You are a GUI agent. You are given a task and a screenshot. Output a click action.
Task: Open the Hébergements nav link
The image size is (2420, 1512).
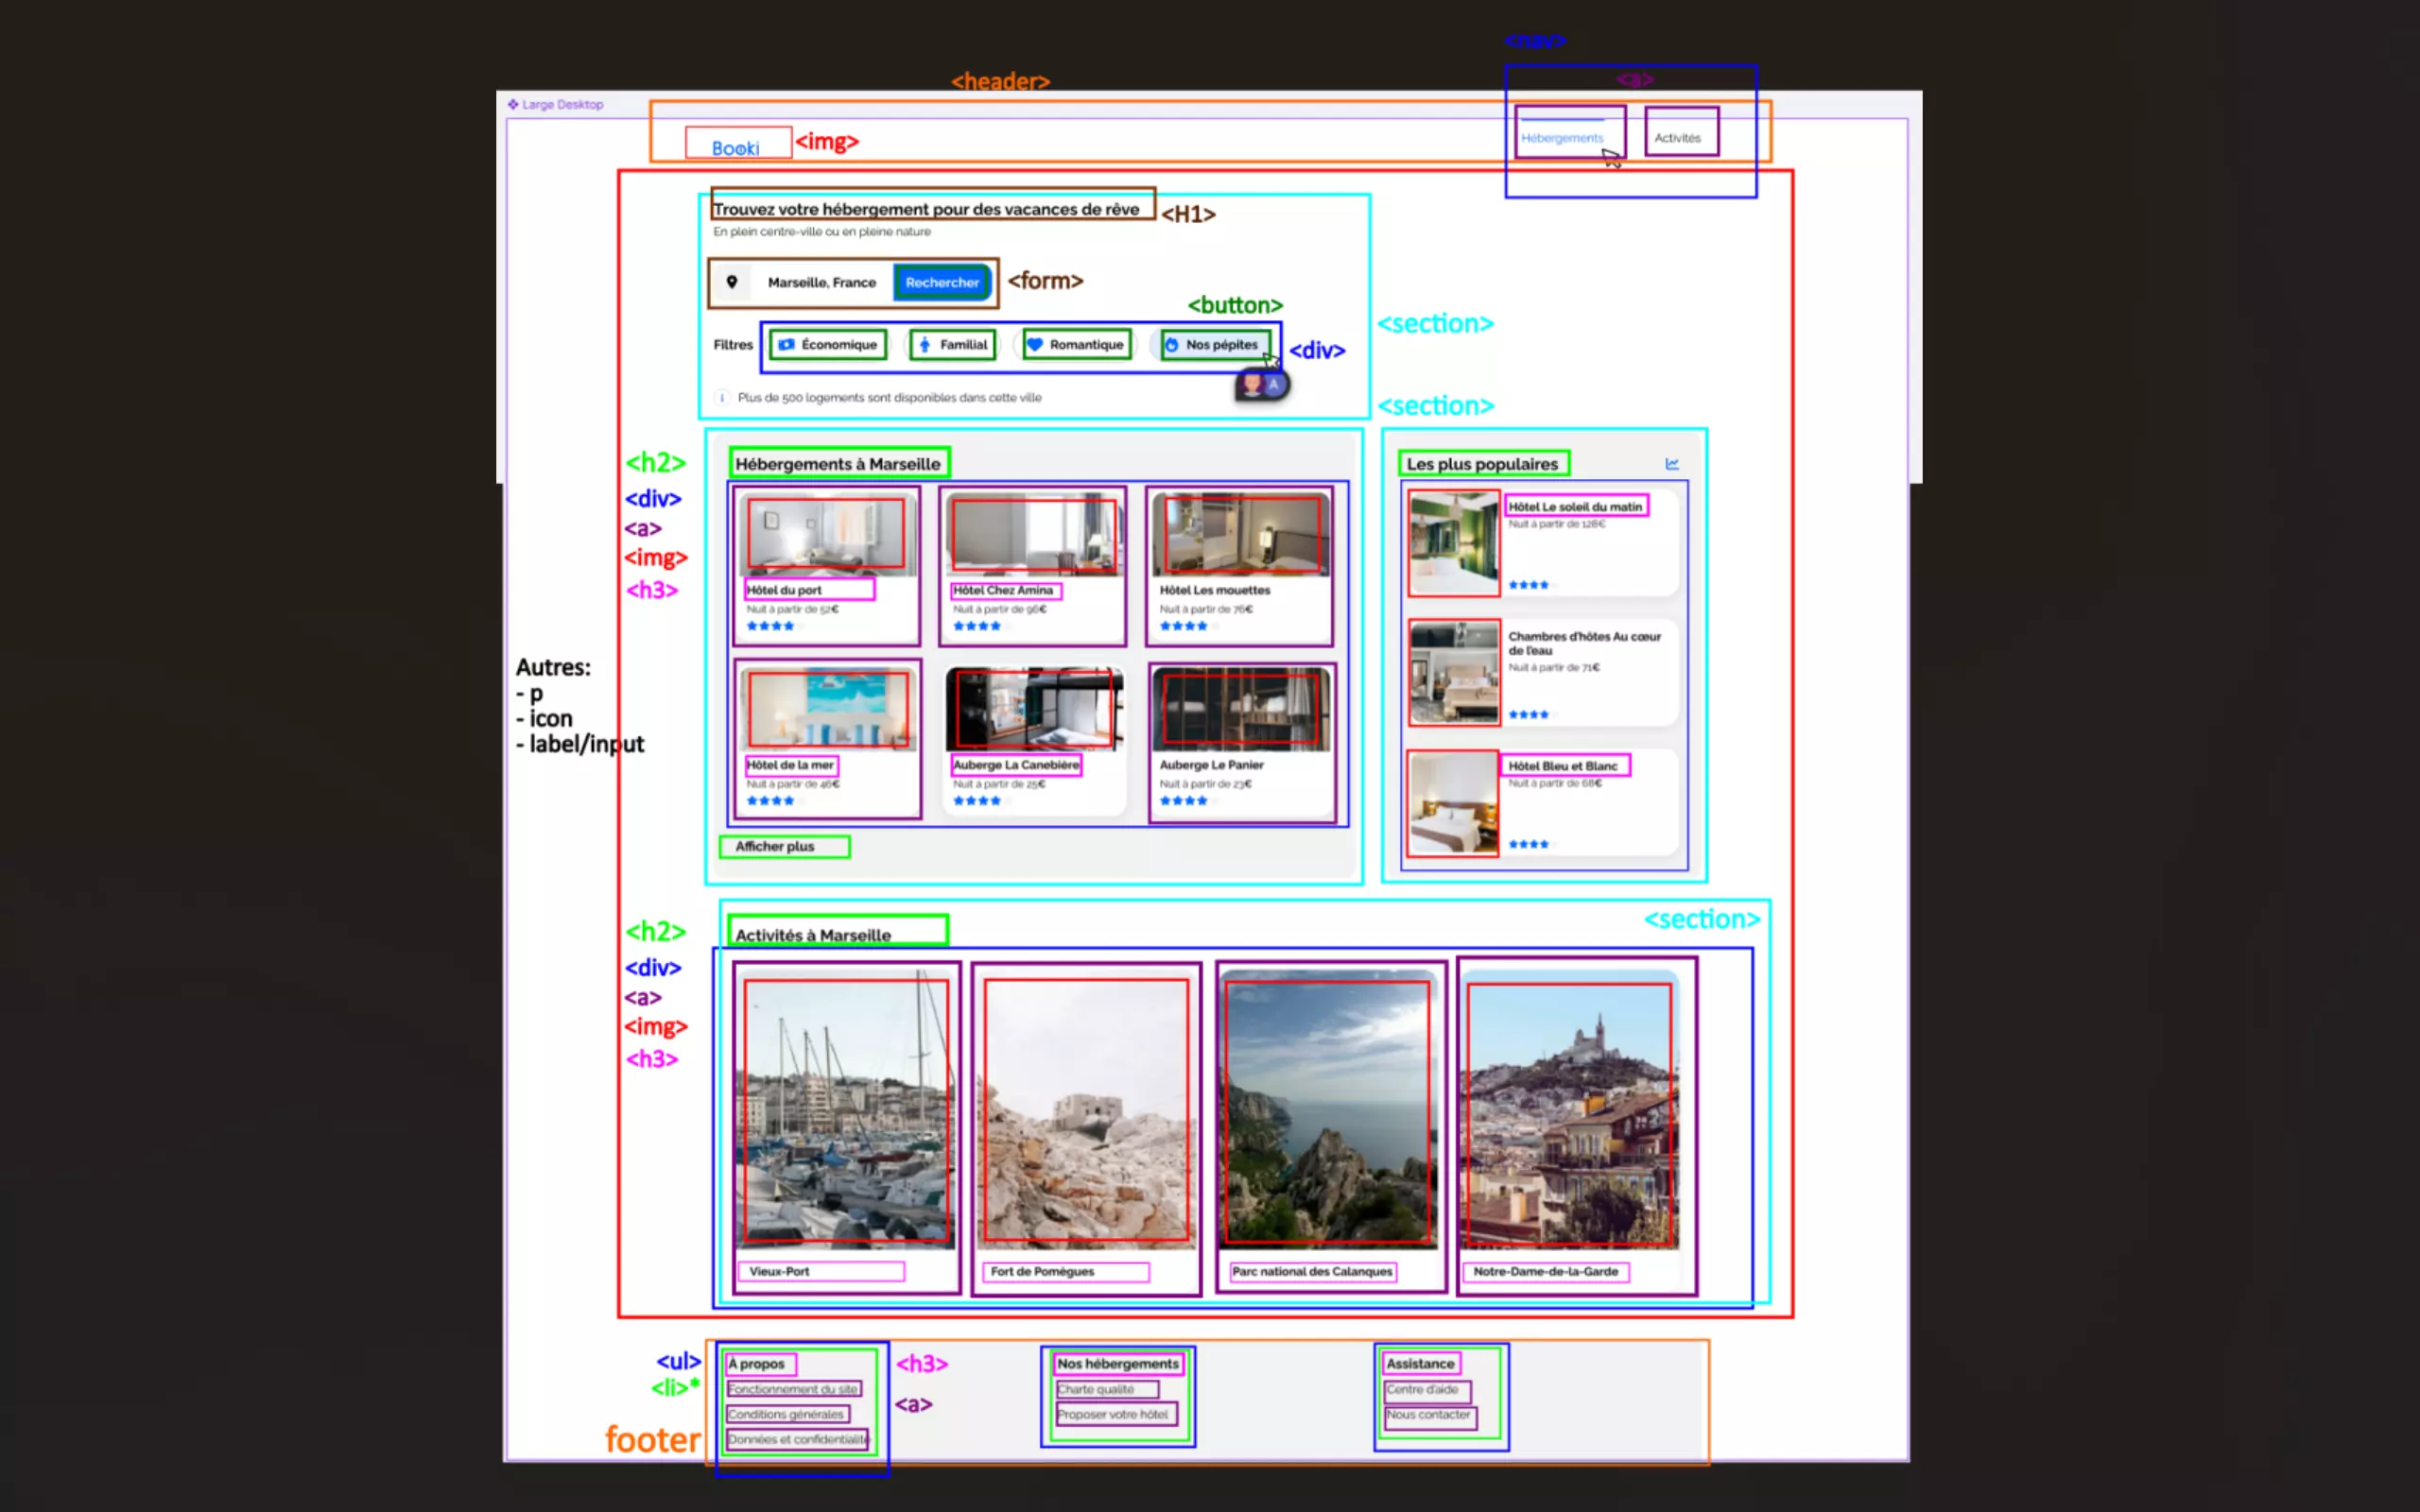[x=1562, y=138]
